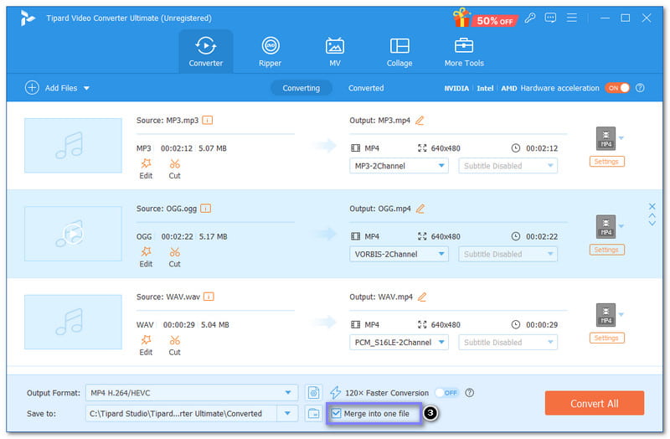Click the Convert All button
This screenshot has height=439, width=670.
tap(595, 403)
